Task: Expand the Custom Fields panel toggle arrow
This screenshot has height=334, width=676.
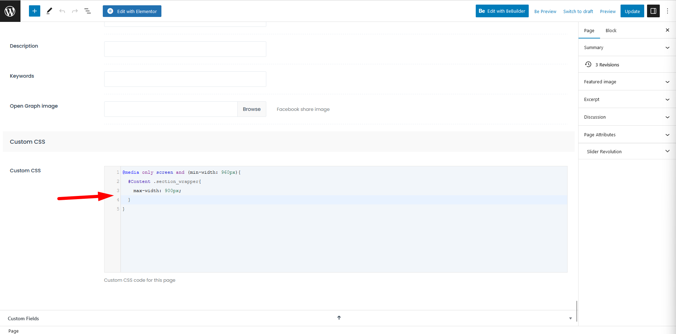Action: point(570,318)
